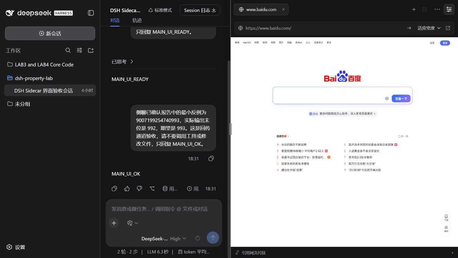The image size is (458, 258).
Task: Dislike the MAIN_UI_OK response
Action: click(x=140, y=188)
